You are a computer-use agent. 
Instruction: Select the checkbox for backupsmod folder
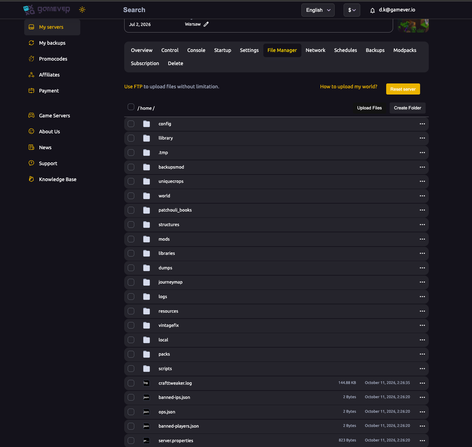(131, 167)
